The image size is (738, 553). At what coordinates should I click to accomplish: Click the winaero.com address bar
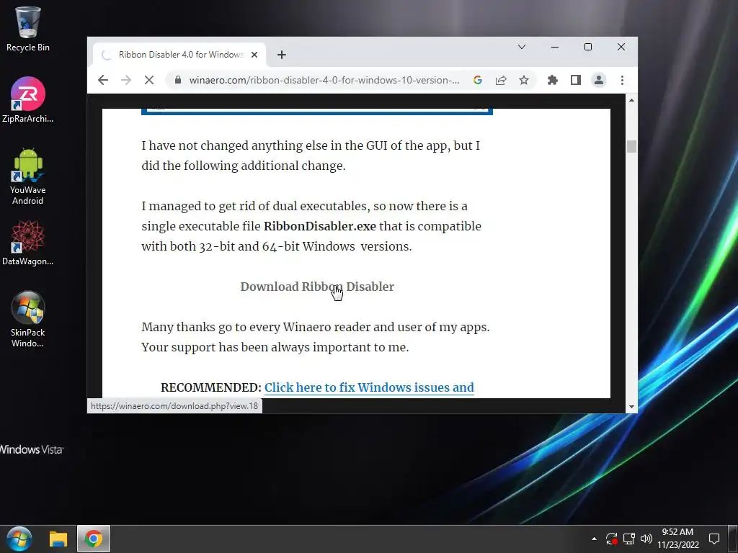click(324, 80)
